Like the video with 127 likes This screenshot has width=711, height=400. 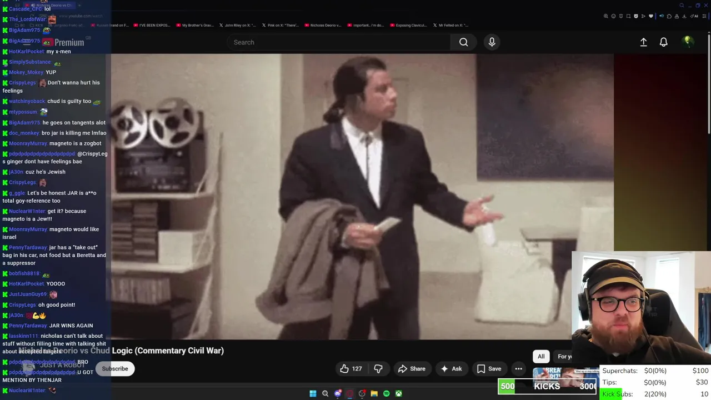351,368
